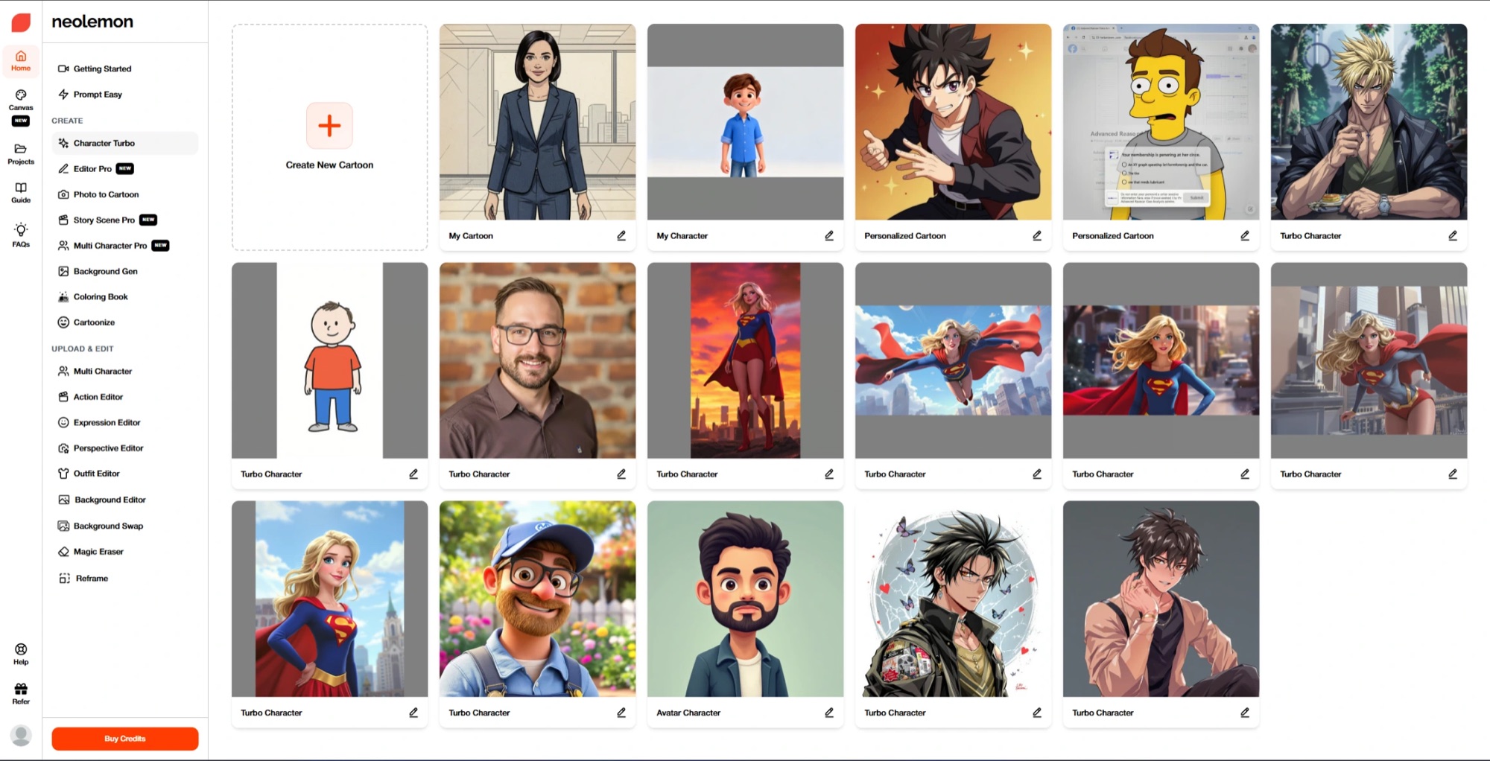Open Multi Character Pro tool
The image size is (1490, 761).
(124, 245)
